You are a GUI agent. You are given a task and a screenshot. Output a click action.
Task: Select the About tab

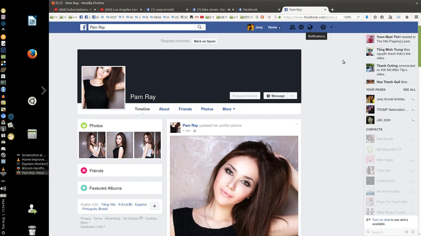pyautogui.click(x=164, y=109)
